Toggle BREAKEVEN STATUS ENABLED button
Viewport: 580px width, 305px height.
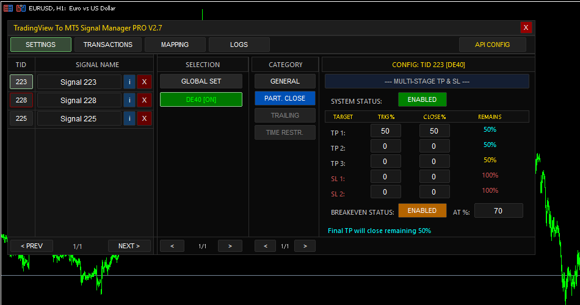click(x=422, y=210)
